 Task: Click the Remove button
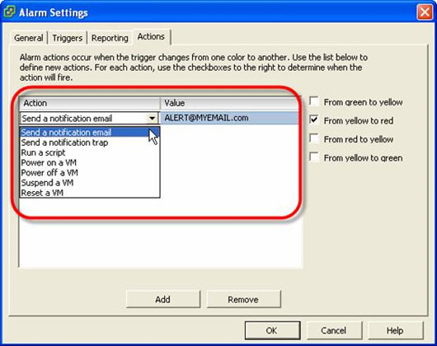243,299
